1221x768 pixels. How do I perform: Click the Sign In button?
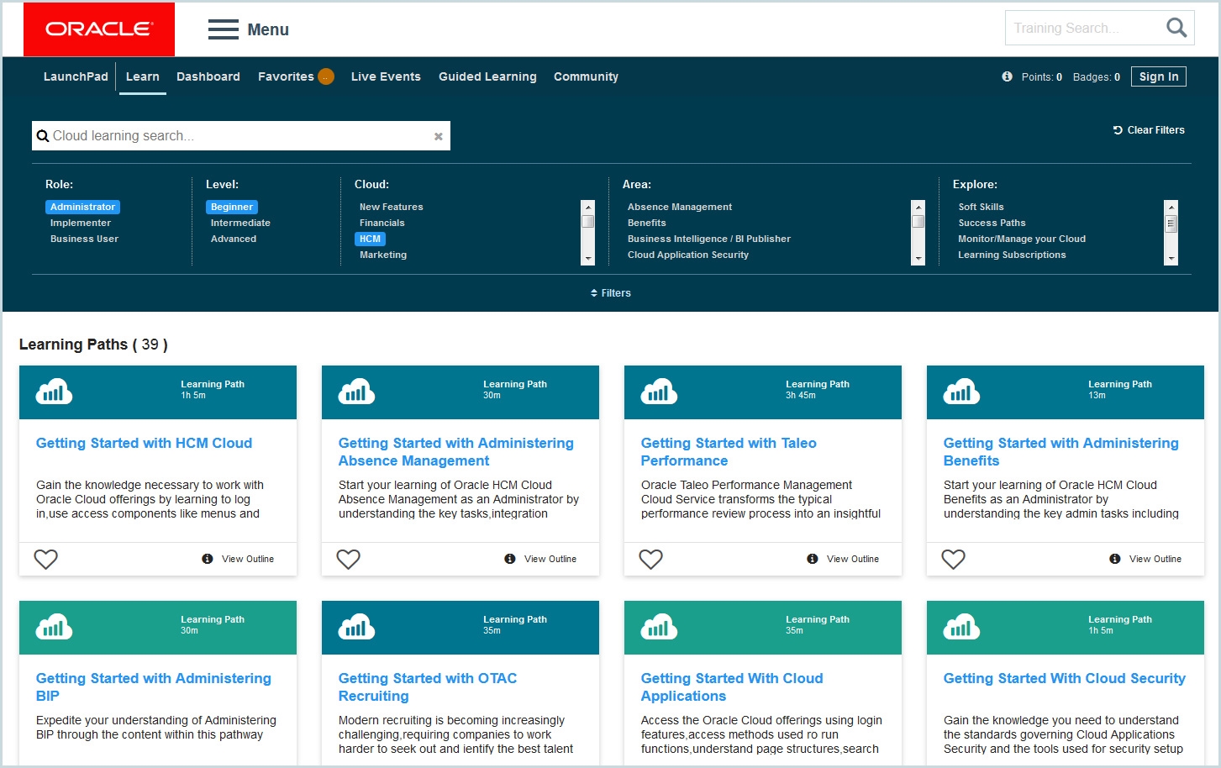(x=1158, y=76)
